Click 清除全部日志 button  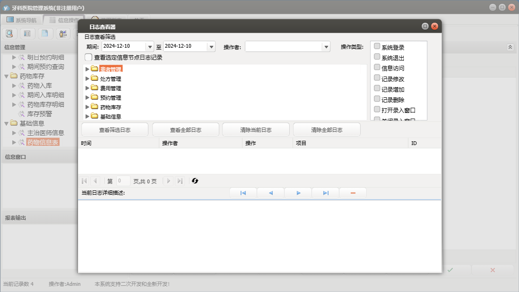point(327,130)
